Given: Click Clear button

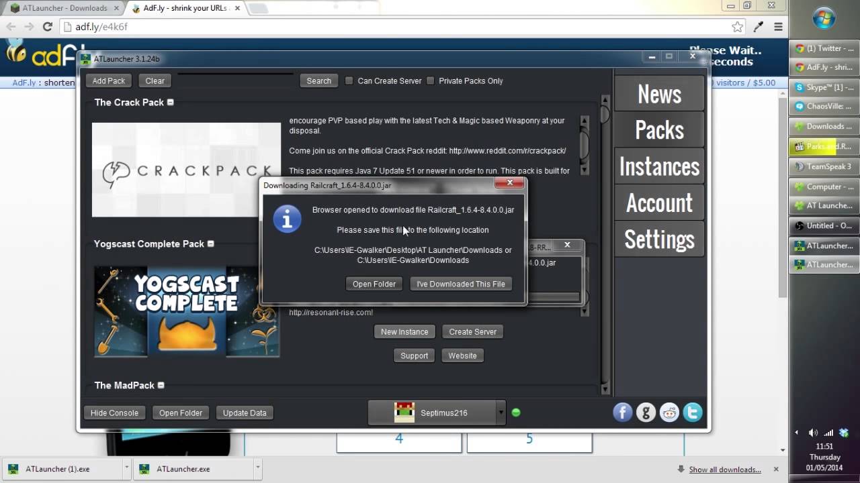Looking at the screenshot, I should [x=155, y=80].
